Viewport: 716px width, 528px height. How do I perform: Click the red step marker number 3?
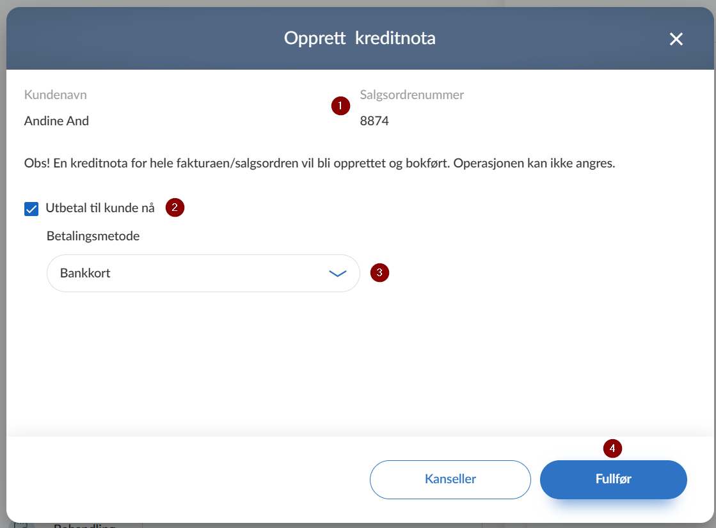(379, 273)
